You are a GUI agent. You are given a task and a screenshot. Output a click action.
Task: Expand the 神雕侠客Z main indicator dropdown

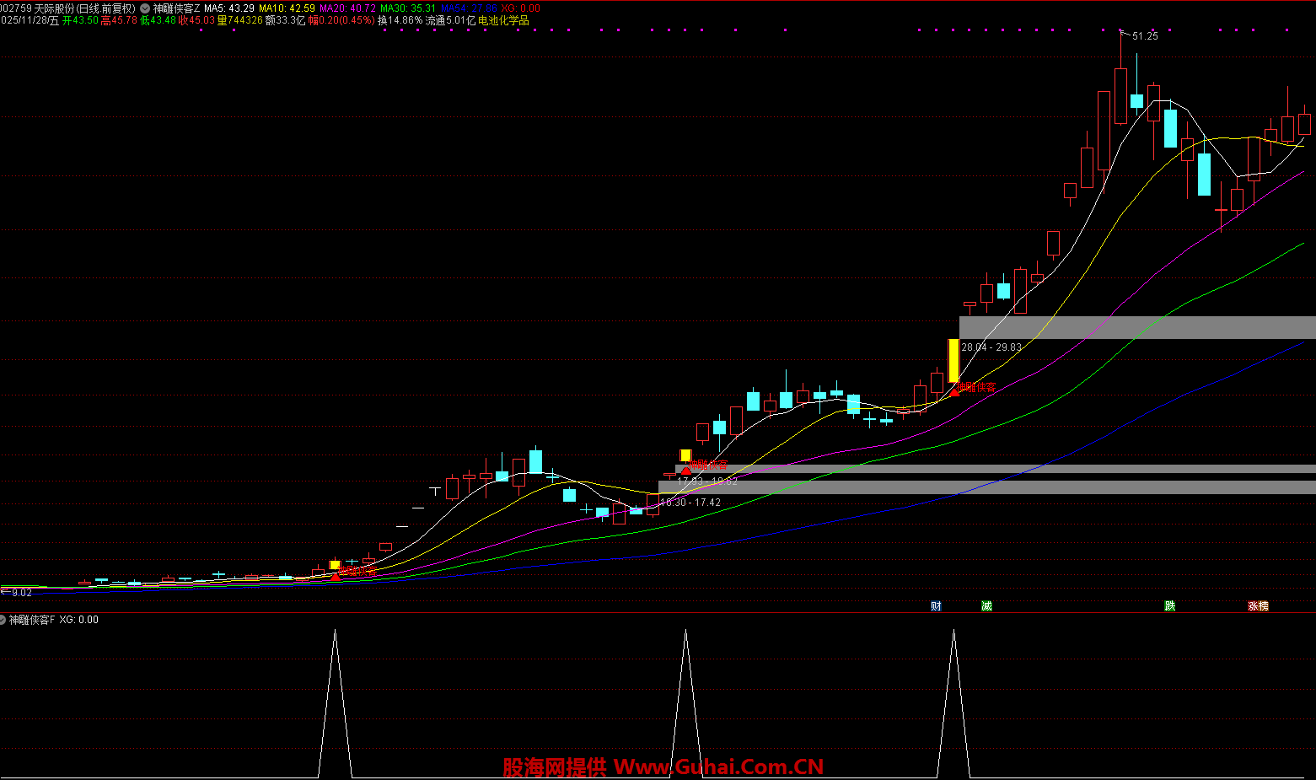144,8
